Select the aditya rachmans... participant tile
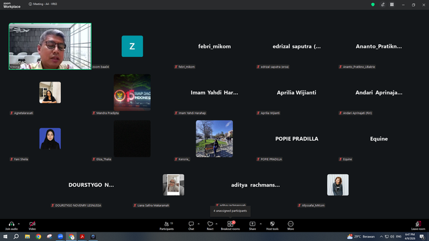This screenshot has width=429, height=241. point(255,185)
